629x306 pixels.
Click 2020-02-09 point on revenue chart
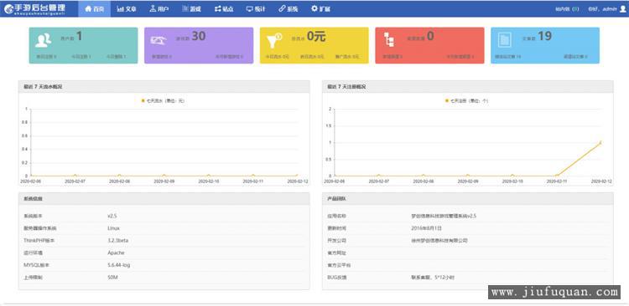(x=164, y=176)
